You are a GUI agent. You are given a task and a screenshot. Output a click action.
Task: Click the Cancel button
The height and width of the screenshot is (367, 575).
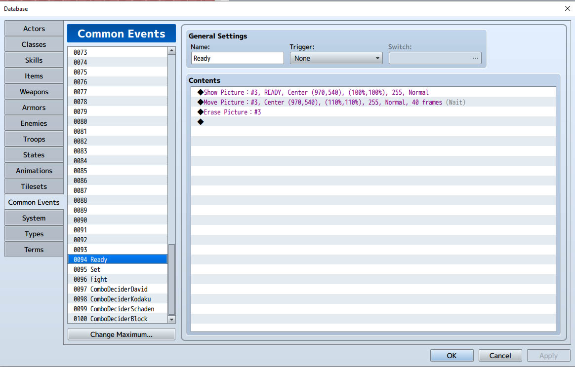click(500, 356)
